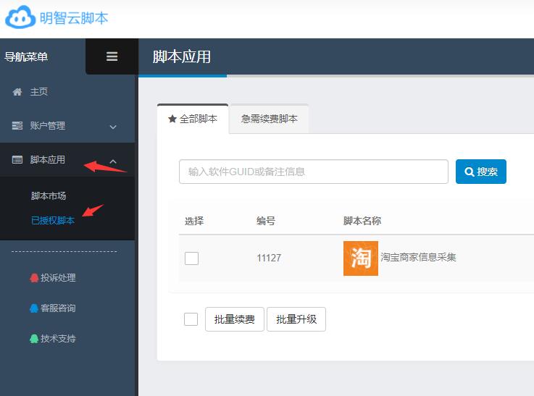Screen dimensions: 534x396
Task: Click the 明智云脚本 brand title text
Action: (x=74, y=18)
